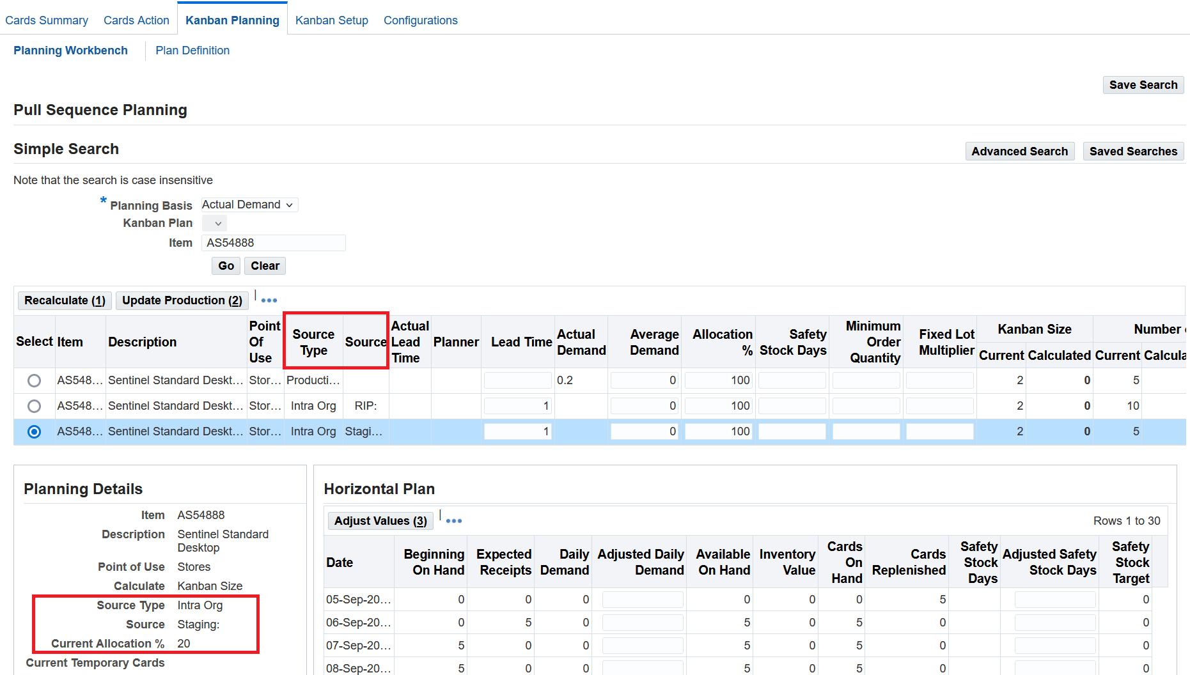
Task: Click Allocation % field in RIP: row
Action: click(718, 406)
